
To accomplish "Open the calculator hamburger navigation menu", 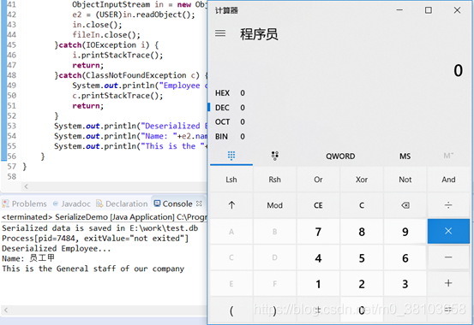I will 220,33.
